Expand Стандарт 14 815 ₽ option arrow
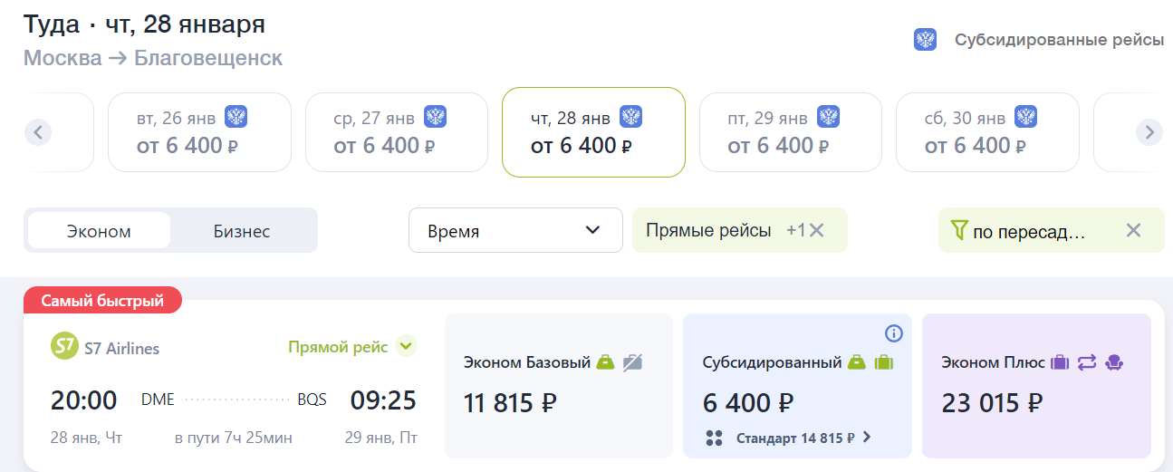Image resolution: width=1173 pixels, height=472 pixels. 867,438
